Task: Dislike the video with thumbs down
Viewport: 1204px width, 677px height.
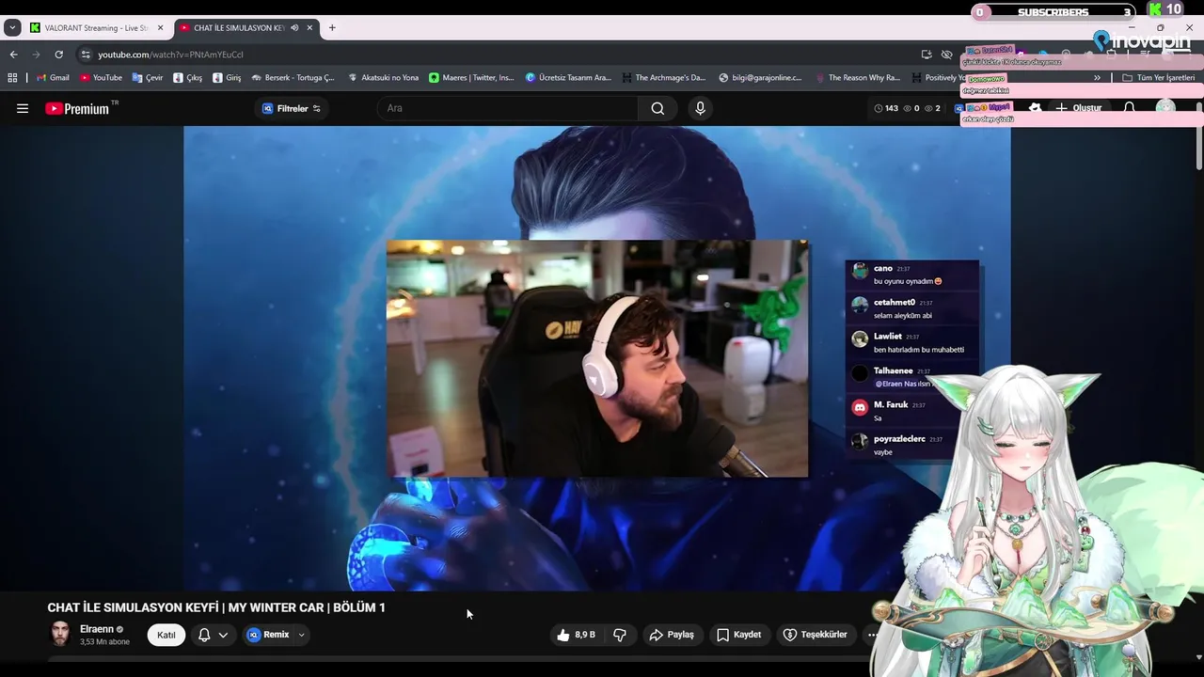Action: coord(620,635)
